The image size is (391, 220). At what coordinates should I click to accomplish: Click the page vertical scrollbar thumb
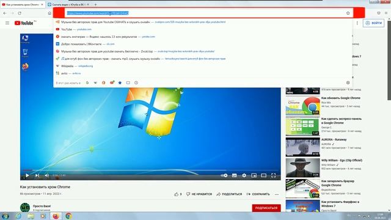pos(389,60)
